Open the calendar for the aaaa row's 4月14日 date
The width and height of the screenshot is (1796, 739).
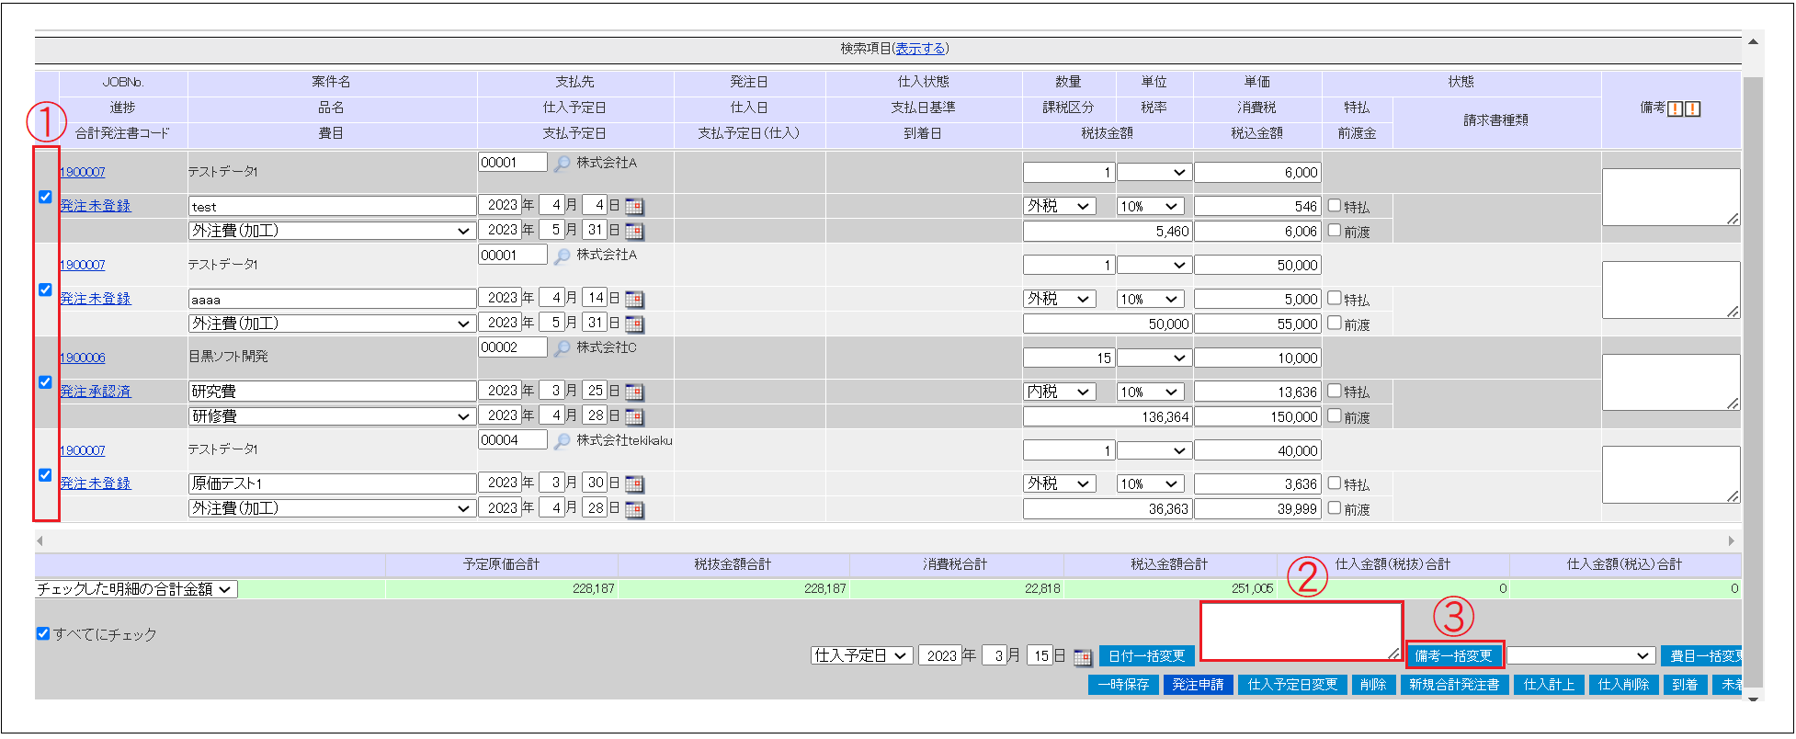pos(634,300)
